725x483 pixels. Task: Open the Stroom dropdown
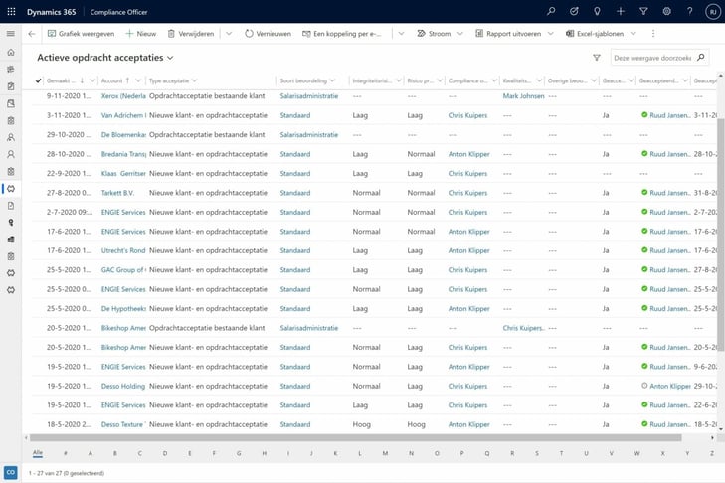(x=460, y=33)
